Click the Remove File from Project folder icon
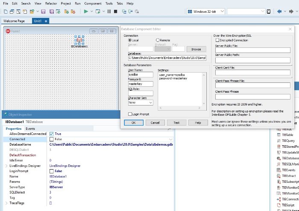Screen dimensions: 299x211 click(73, 12)
